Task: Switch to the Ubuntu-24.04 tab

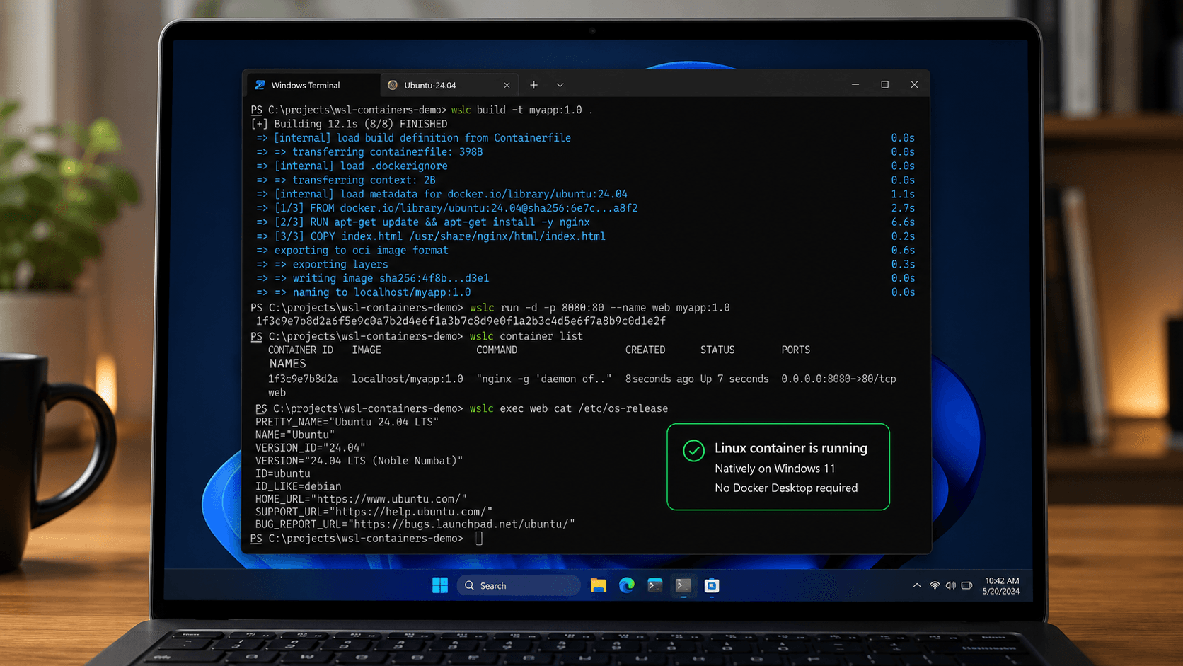Action: 449,85
